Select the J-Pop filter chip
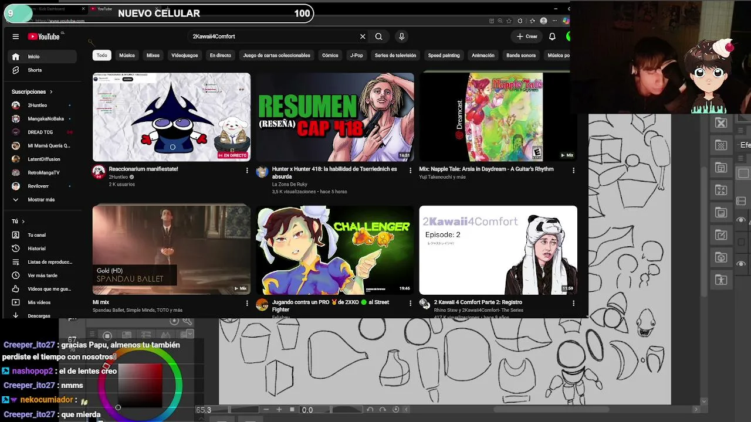 [357, 55]
